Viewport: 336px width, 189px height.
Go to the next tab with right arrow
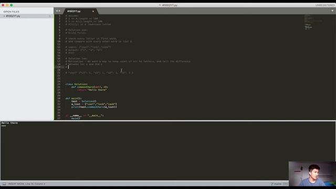(59, 10)
